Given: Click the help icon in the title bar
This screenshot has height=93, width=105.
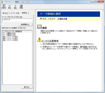Looking at the screenshot, I should click(2, 2).
